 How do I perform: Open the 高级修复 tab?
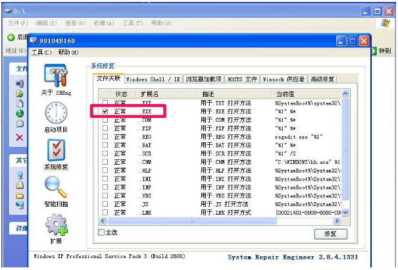pyautogui.click(x=322, y=79)
